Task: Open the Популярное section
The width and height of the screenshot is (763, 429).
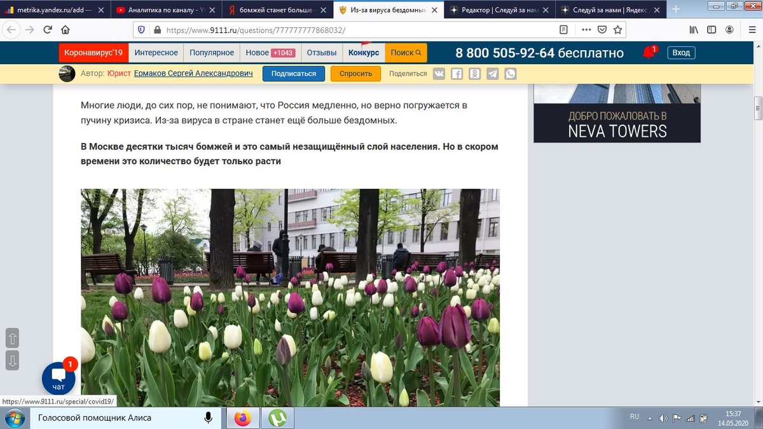Action: [212, 53]
